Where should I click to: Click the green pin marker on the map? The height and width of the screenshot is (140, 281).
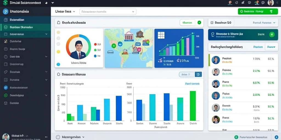(x=114, y=46)
